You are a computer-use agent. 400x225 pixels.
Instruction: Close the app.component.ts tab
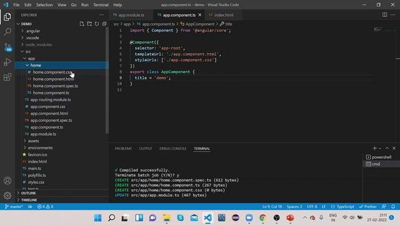click(200, 15)
